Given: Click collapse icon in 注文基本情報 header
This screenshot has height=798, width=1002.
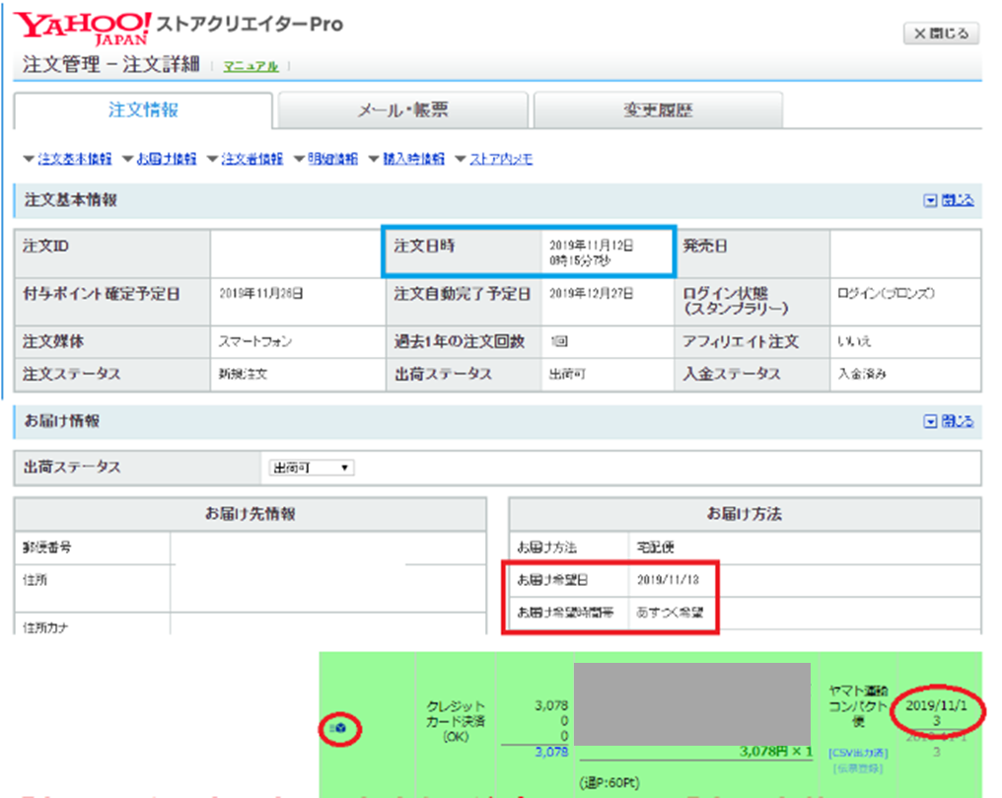Looking at the screenshot, I should (x=929, y=200).
